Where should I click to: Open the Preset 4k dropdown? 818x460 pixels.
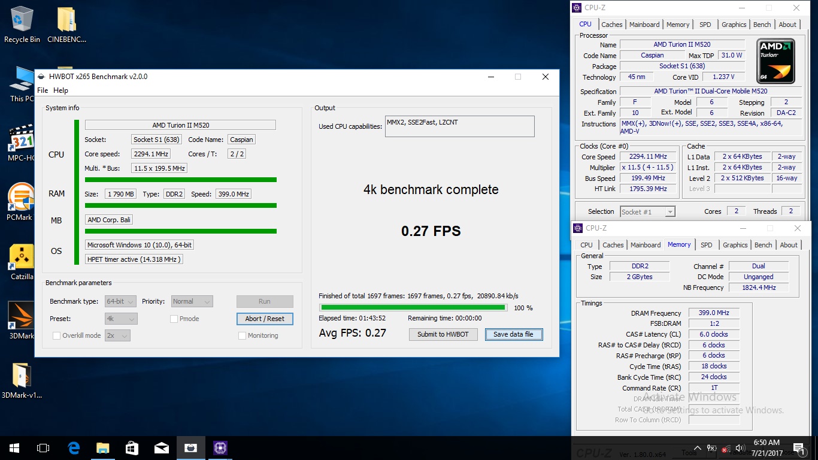click(x=121, y=319)
